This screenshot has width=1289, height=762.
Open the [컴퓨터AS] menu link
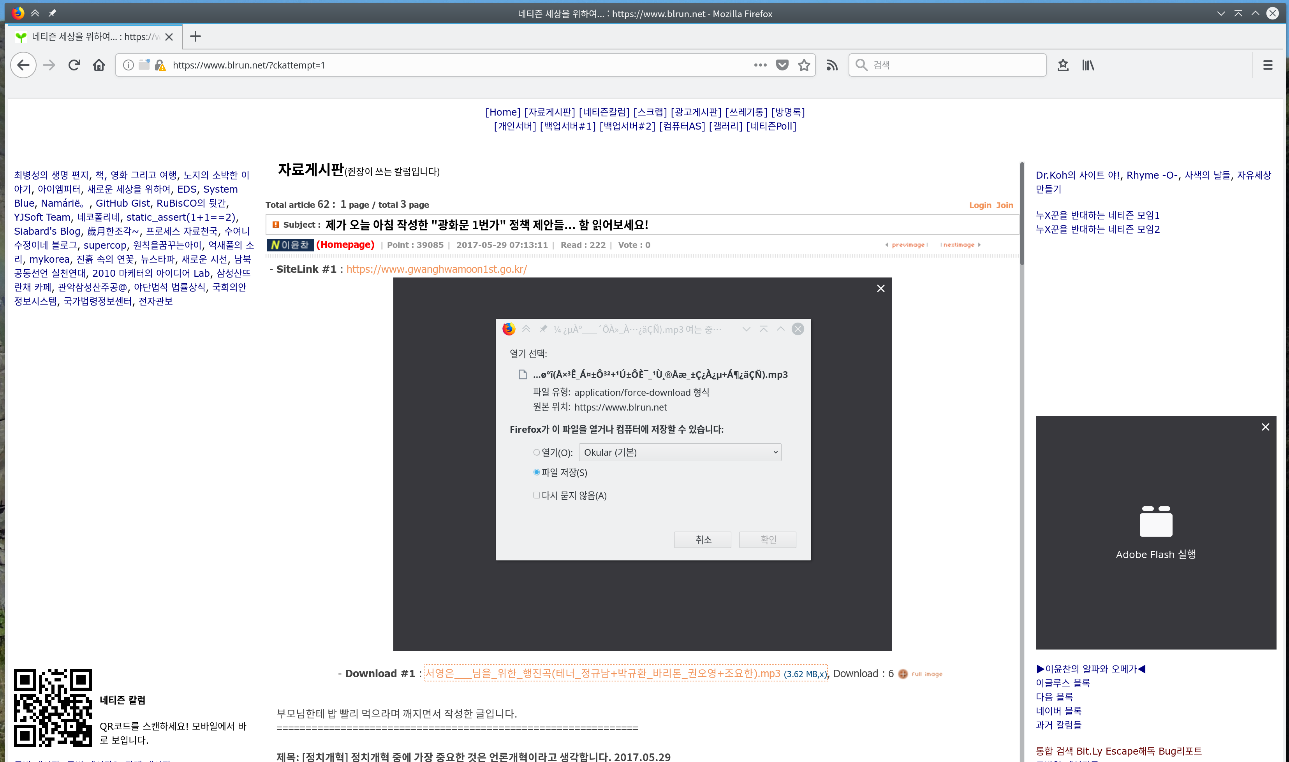pos(682,126)
